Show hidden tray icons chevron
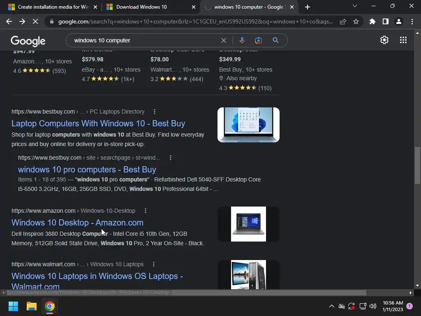Screen dimensions: 421x316 tap(332, 306)
